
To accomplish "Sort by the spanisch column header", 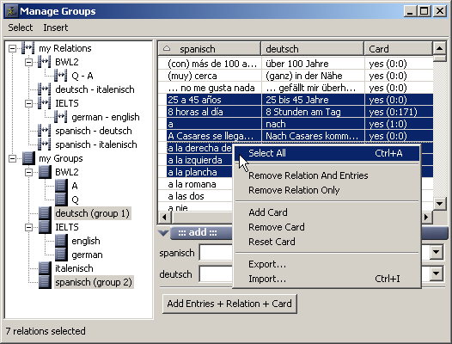I will pos(210,49).
